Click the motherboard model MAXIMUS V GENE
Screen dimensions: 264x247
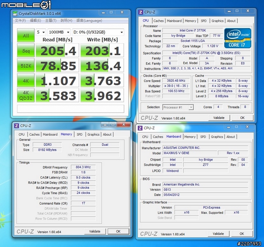click(x=190, y=153)
